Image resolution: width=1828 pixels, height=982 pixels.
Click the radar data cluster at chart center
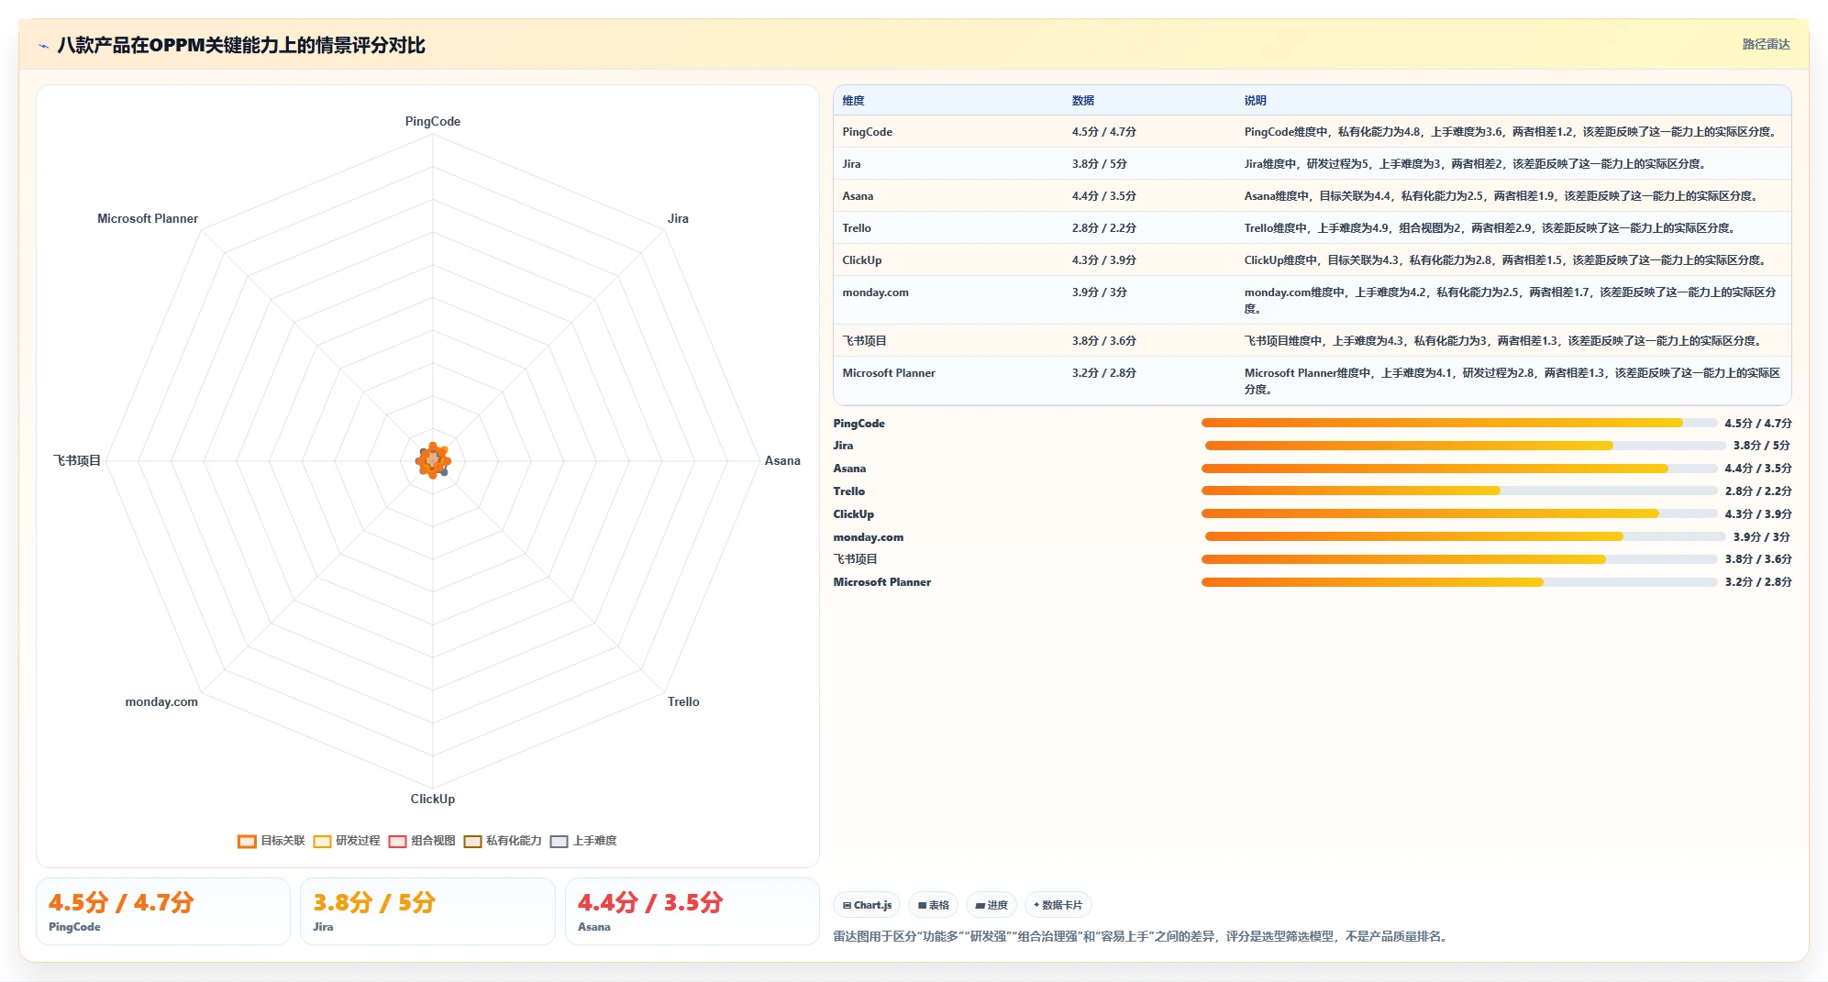tap(433, 460)
